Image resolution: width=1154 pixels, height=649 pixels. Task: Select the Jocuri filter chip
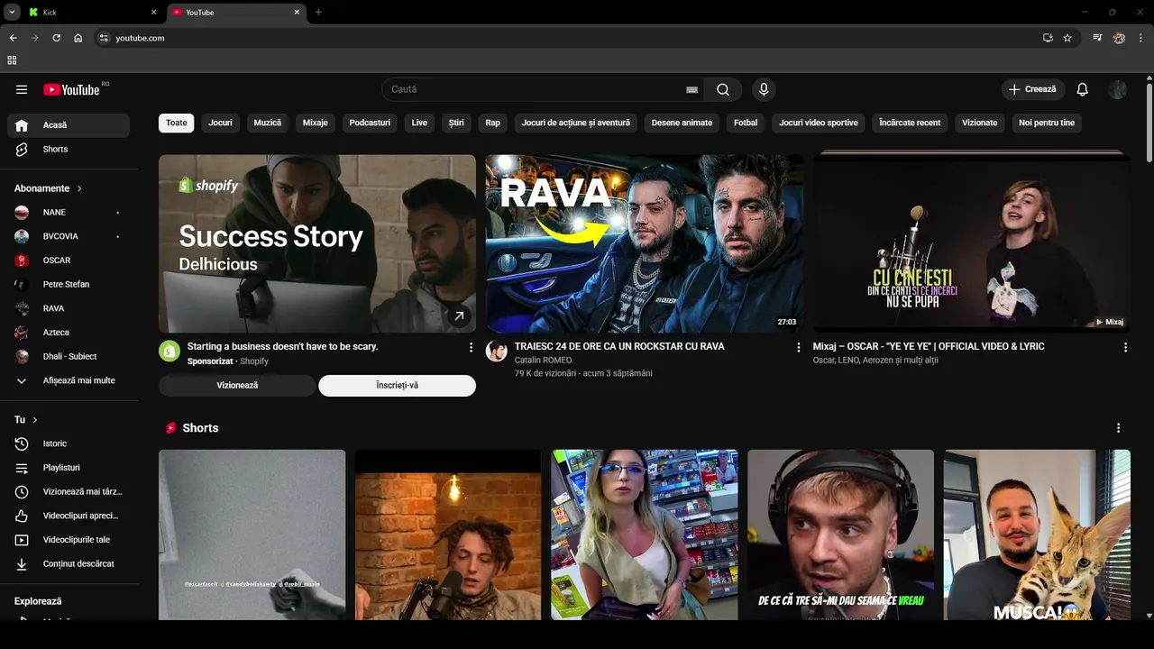(221, 123)
